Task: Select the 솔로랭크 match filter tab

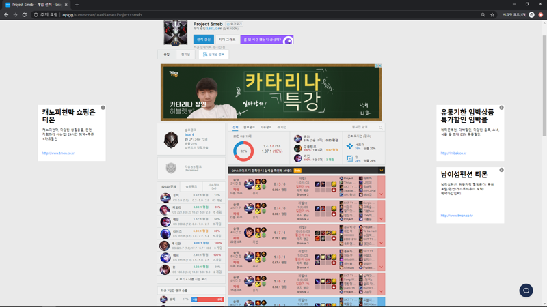Action: click(x=249, y=128)
